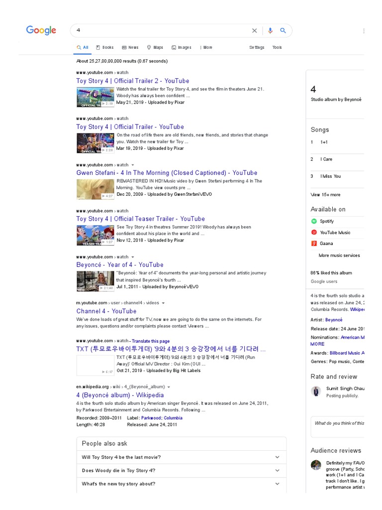Open Gwen Stefani 4 In The Morning result
382x510 pixels.
167,173
